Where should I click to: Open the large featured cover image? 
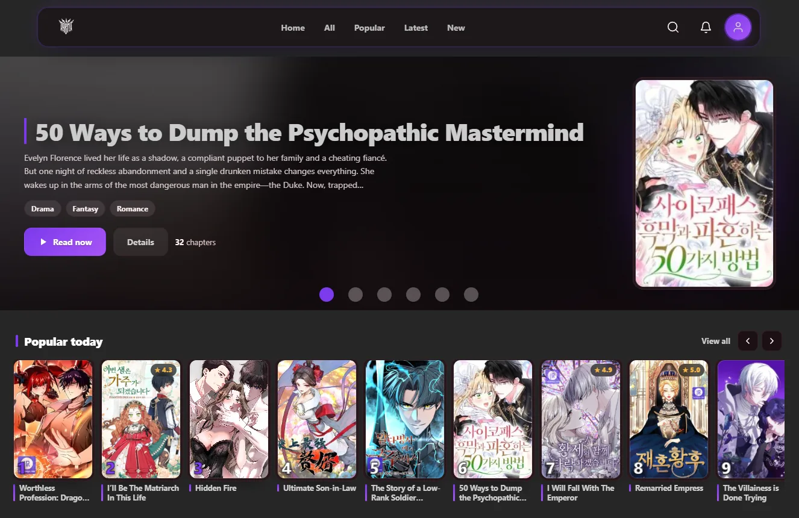coord(704,184)
